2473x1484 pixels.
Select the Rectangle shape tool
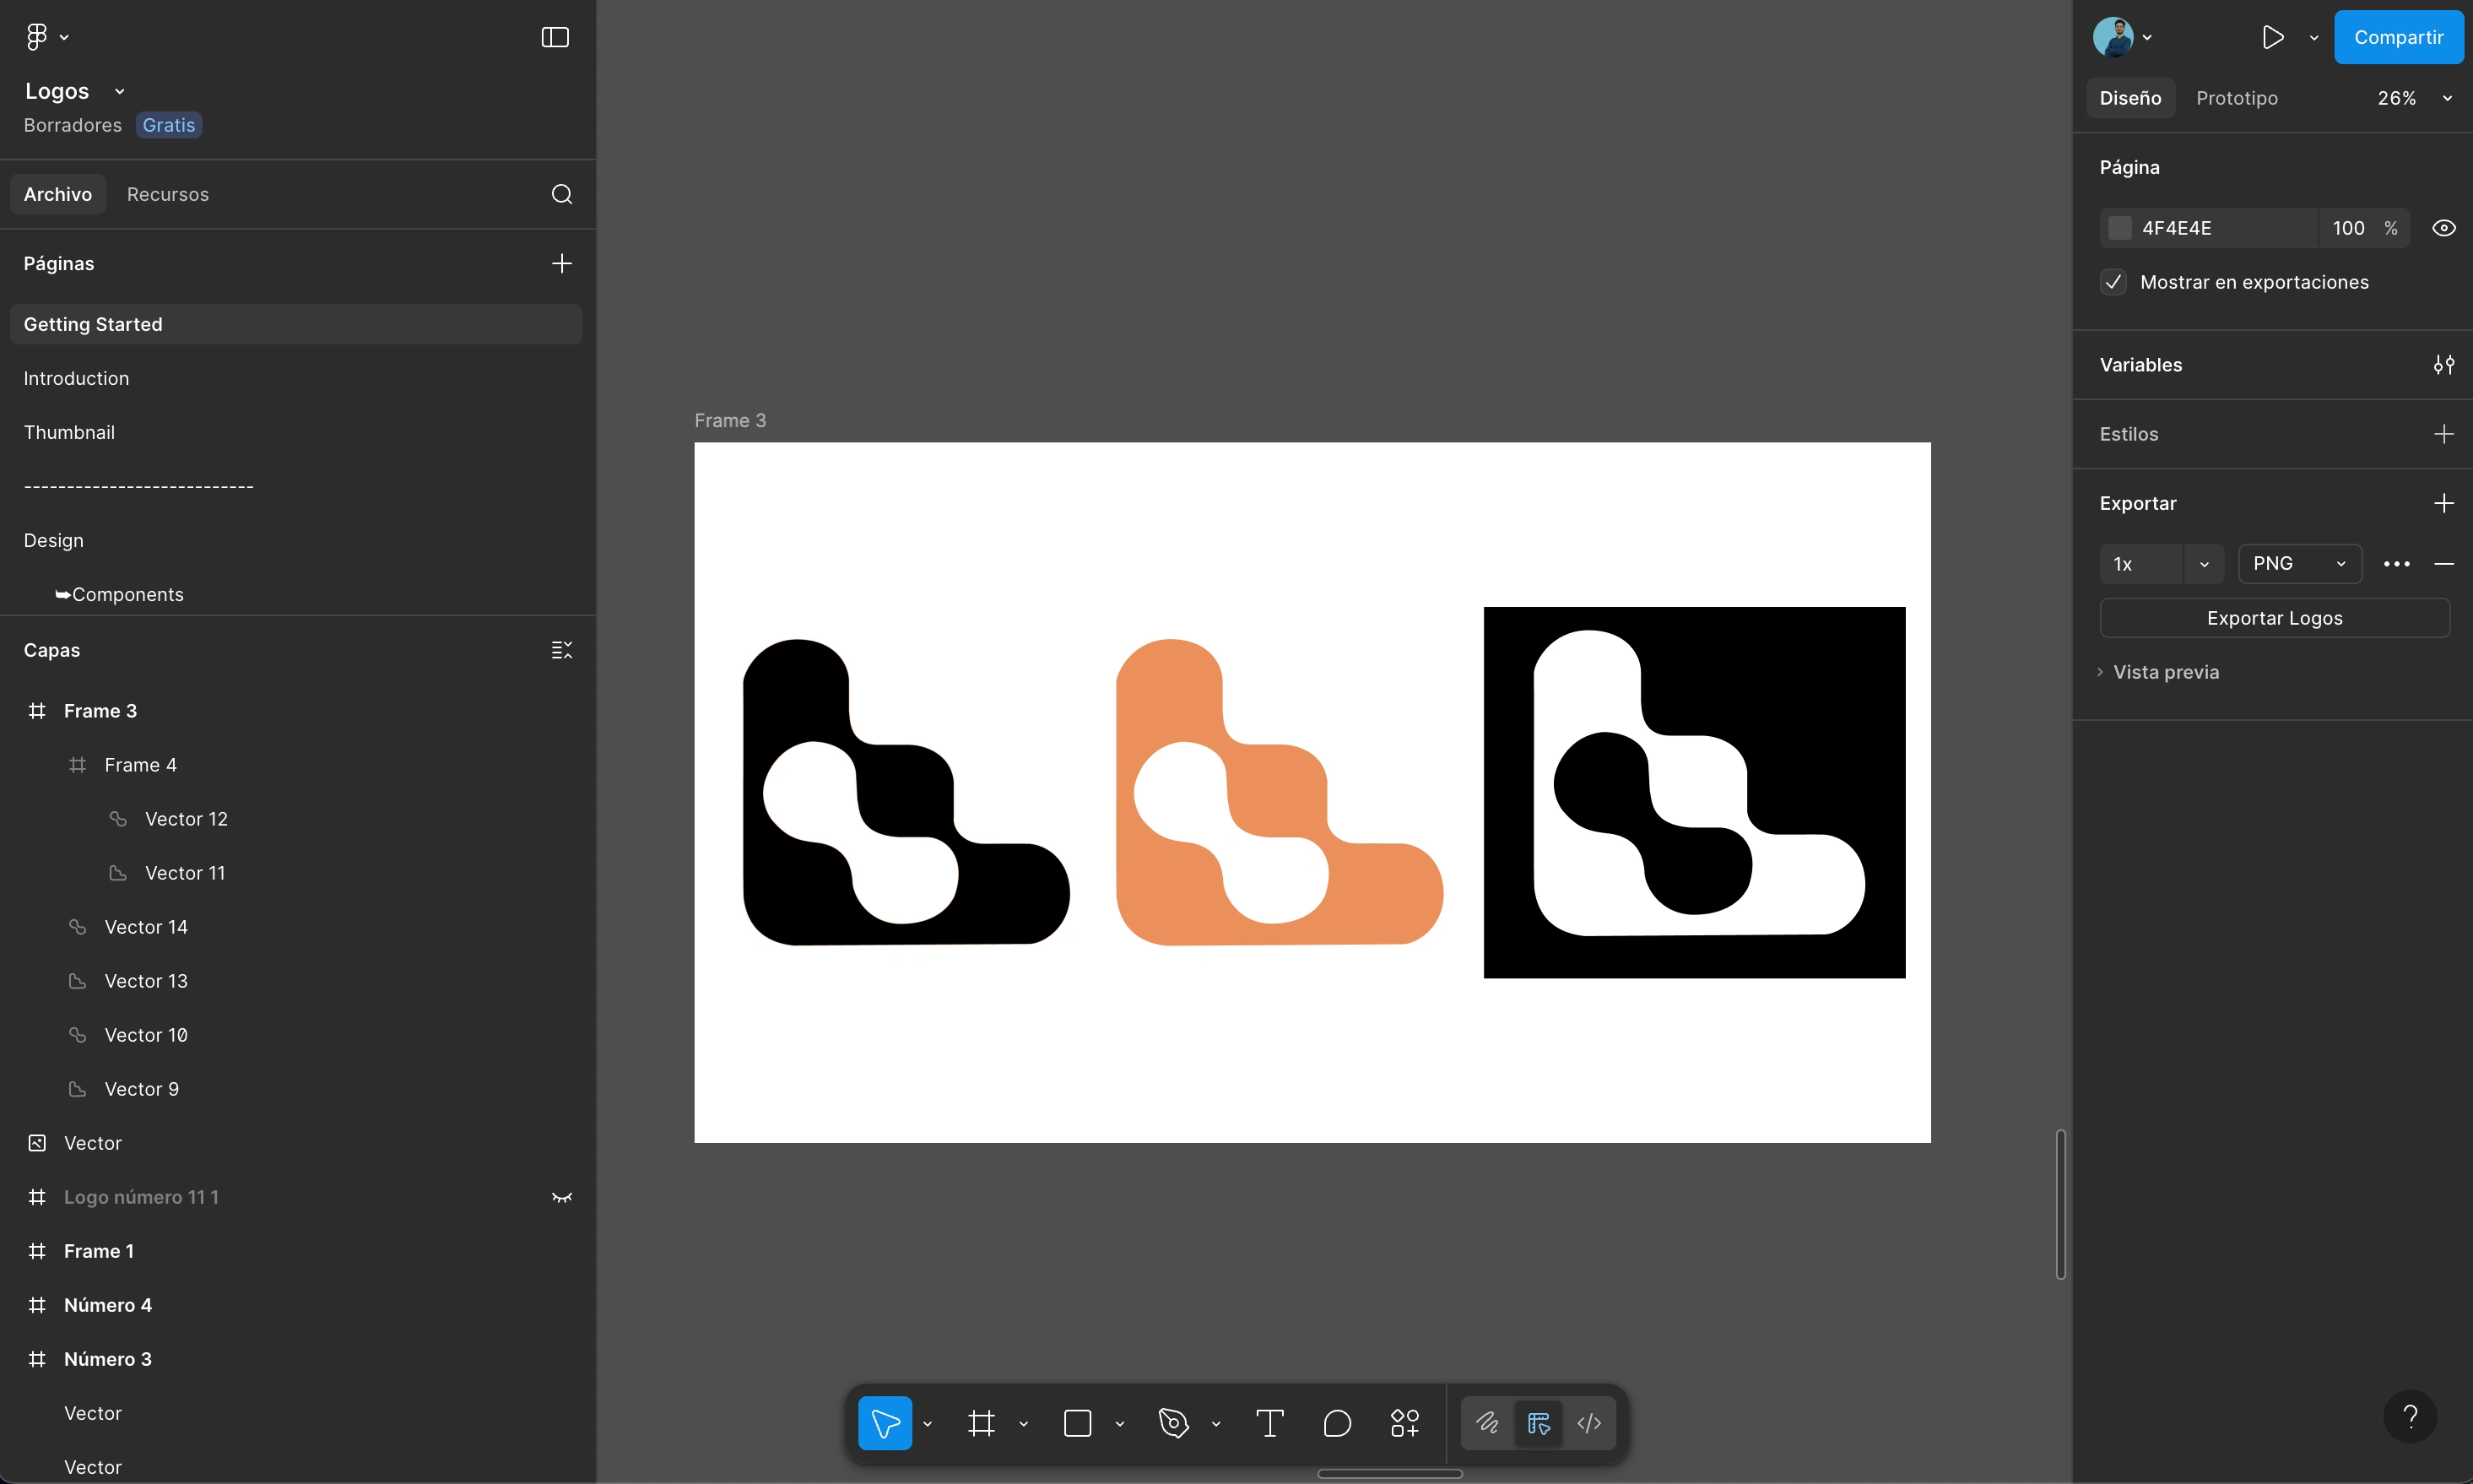(x=1078, y=1423)
